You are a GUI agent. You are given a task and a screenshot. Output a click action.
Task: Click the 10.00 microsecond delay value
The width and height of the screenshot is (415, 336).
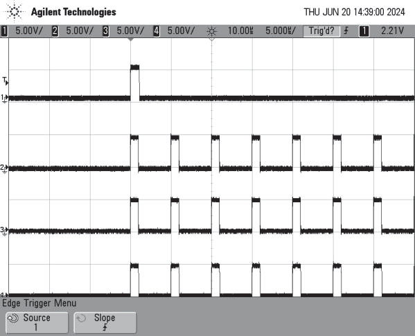click(240, 31)
